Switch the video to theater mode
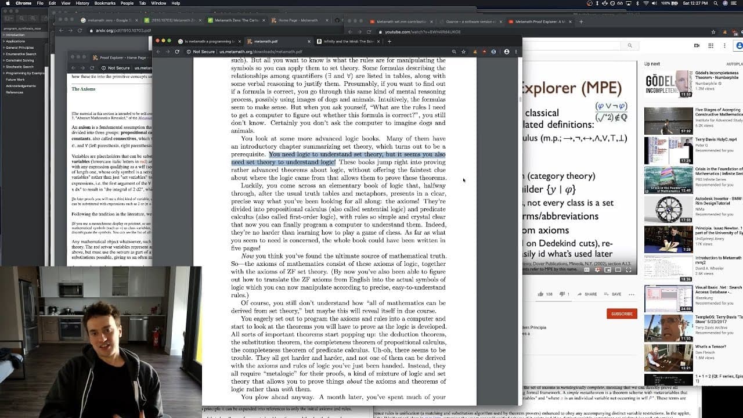 618,270
